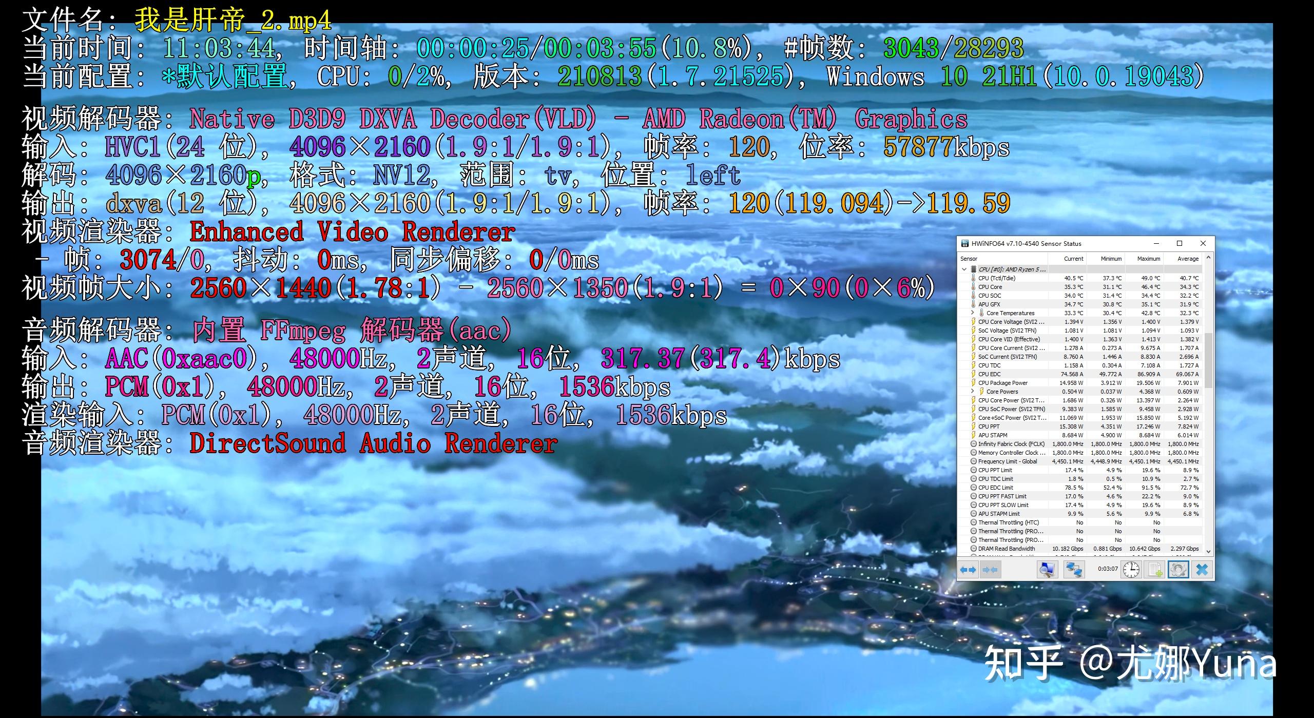This screenshot has height=718, width=1314.
Task: Select the APU STAPM Limit row
Action: [x=1080, y=514]
